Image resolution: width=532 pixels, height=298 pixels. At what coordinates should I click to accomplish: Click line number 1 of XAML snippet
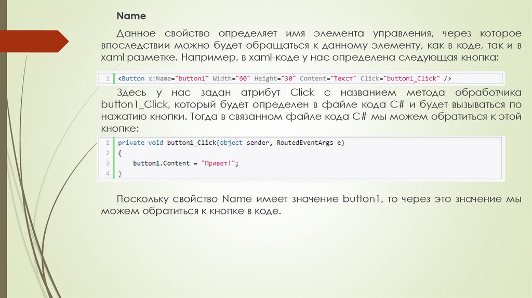(x=107, y=78)
